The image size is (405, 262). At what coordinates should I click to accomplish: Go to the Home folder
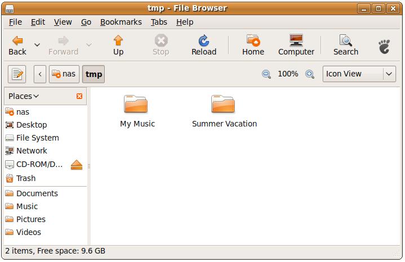(253, 46)
